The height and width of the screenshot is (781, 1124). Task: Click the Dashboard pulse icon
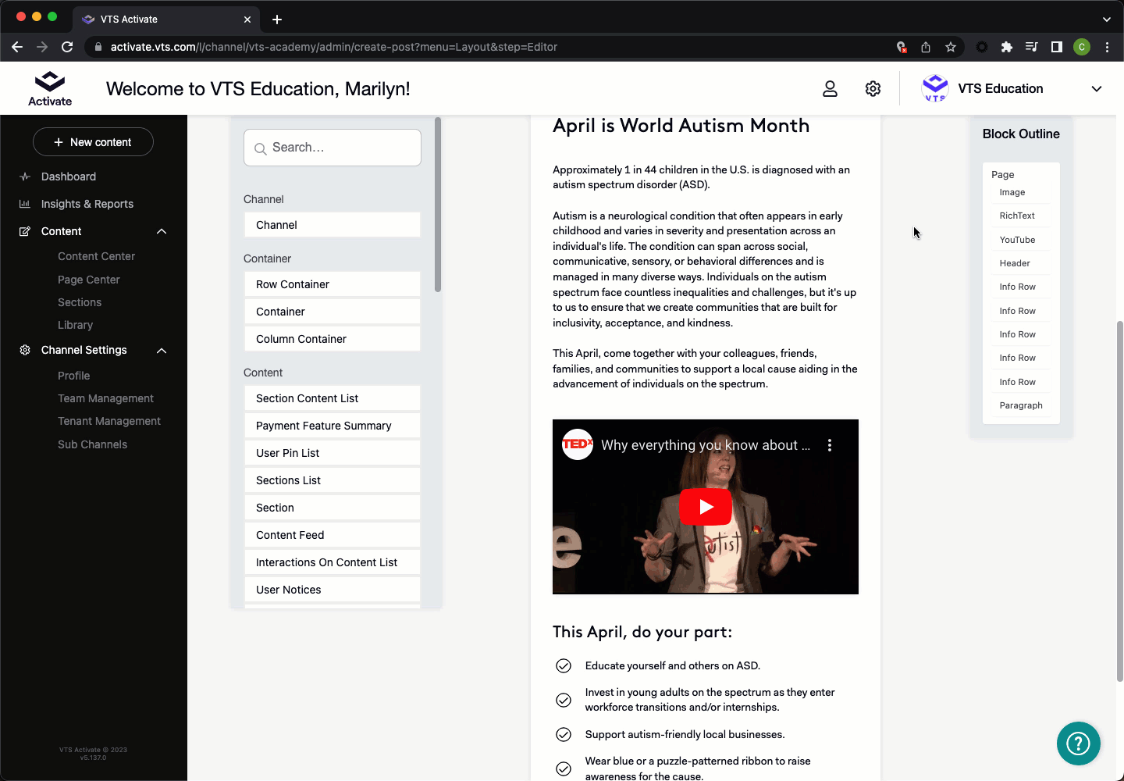pos(25,177)
